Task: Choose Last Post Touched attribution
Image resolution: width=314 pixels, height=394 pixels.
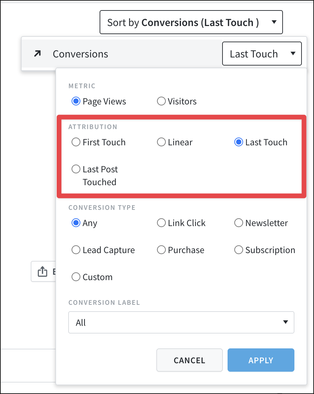Action: point(76,169)
